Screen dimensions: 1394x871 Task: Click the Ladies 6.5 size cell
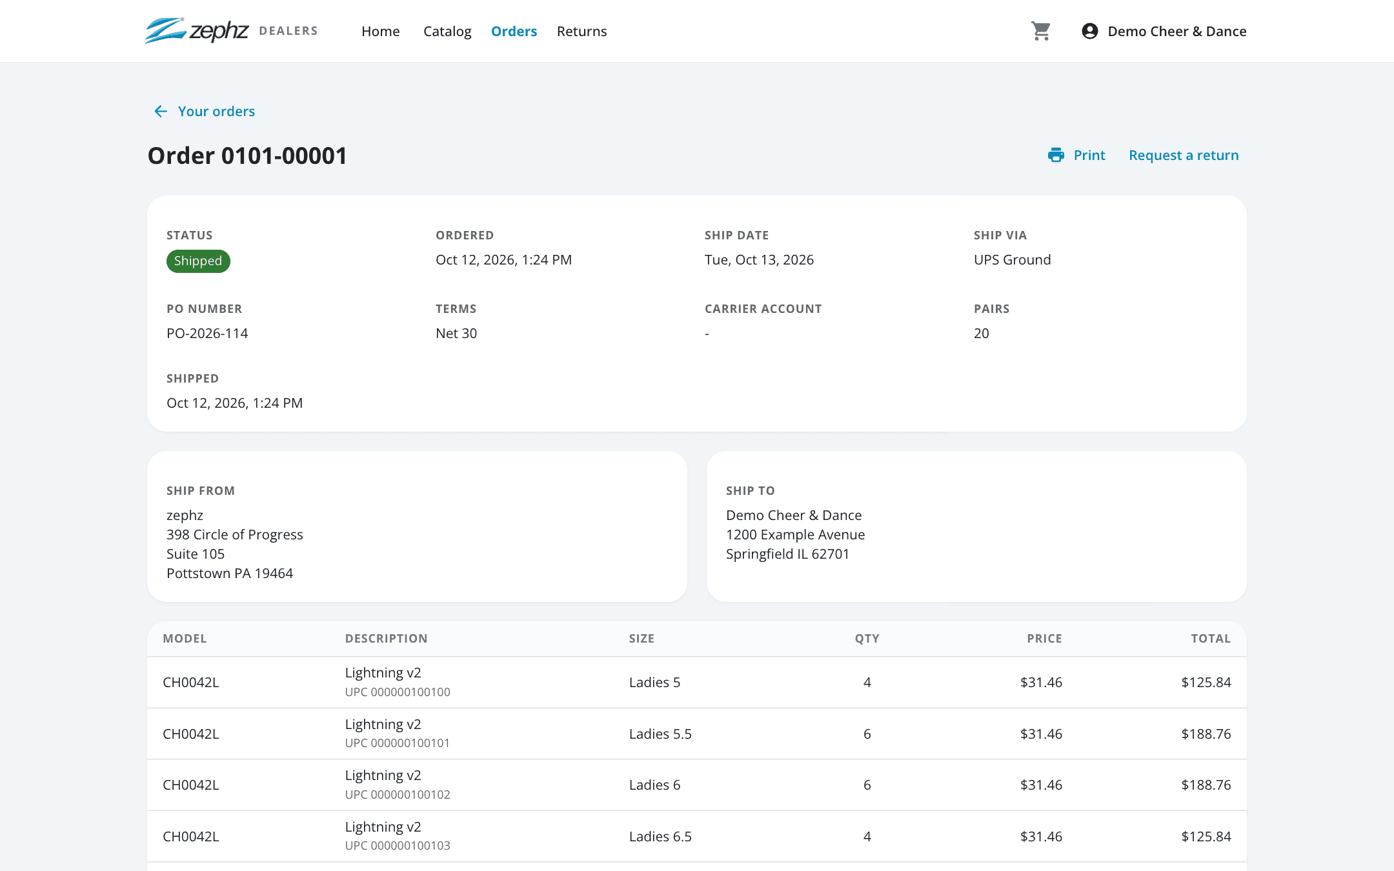[660, 836]
